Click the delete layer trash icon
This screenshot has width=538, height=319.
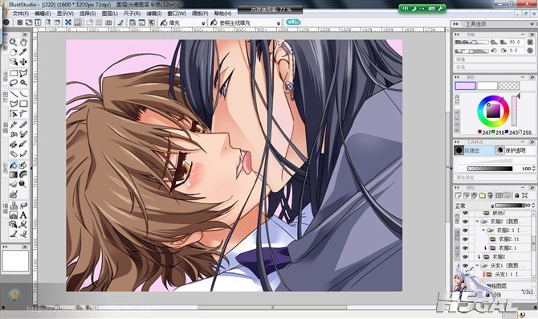click(x=491, y=195)
